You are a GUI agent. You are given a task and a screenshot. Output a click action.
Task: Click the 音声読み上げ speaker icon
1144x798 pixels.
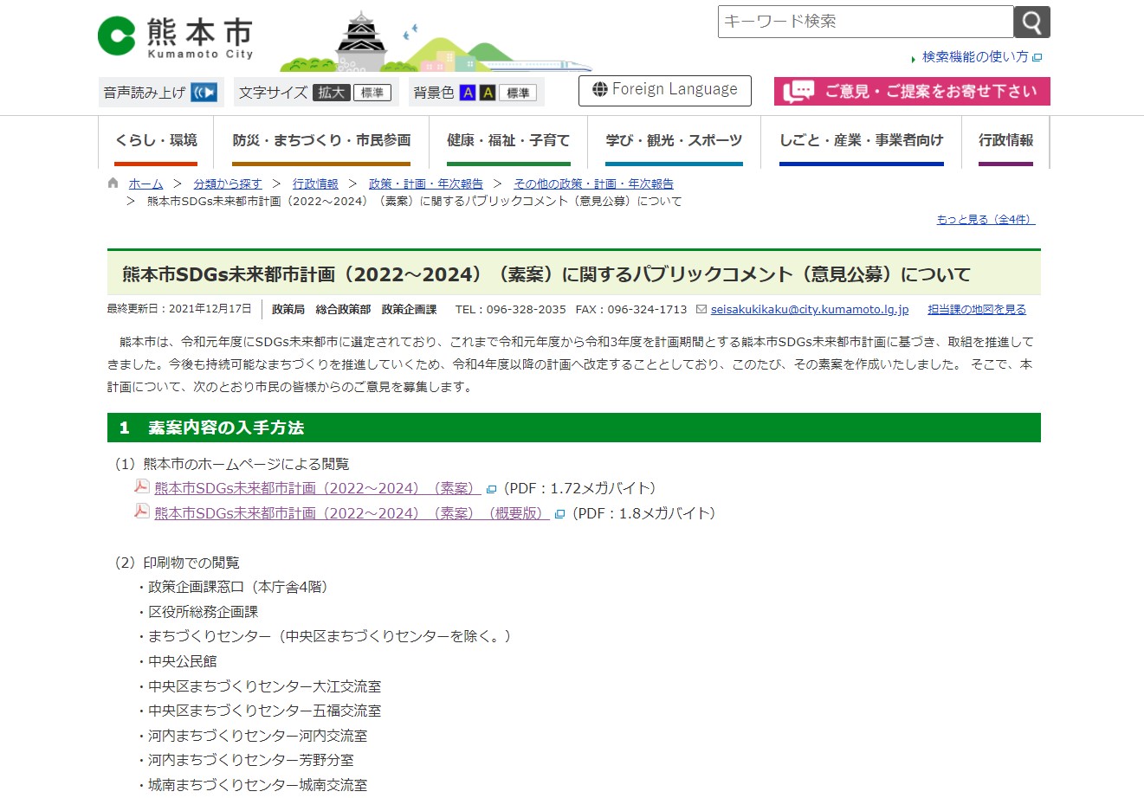point(200,91)
